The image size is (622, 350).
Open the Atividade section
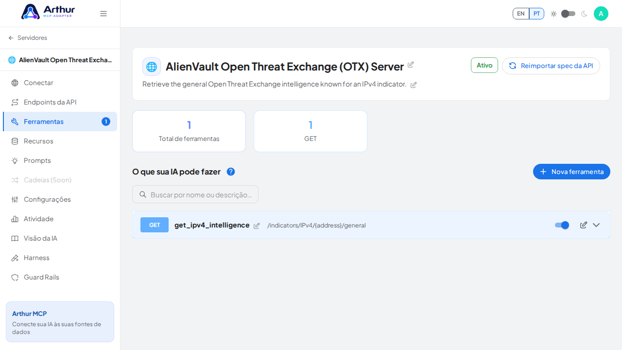coord(60,219)
